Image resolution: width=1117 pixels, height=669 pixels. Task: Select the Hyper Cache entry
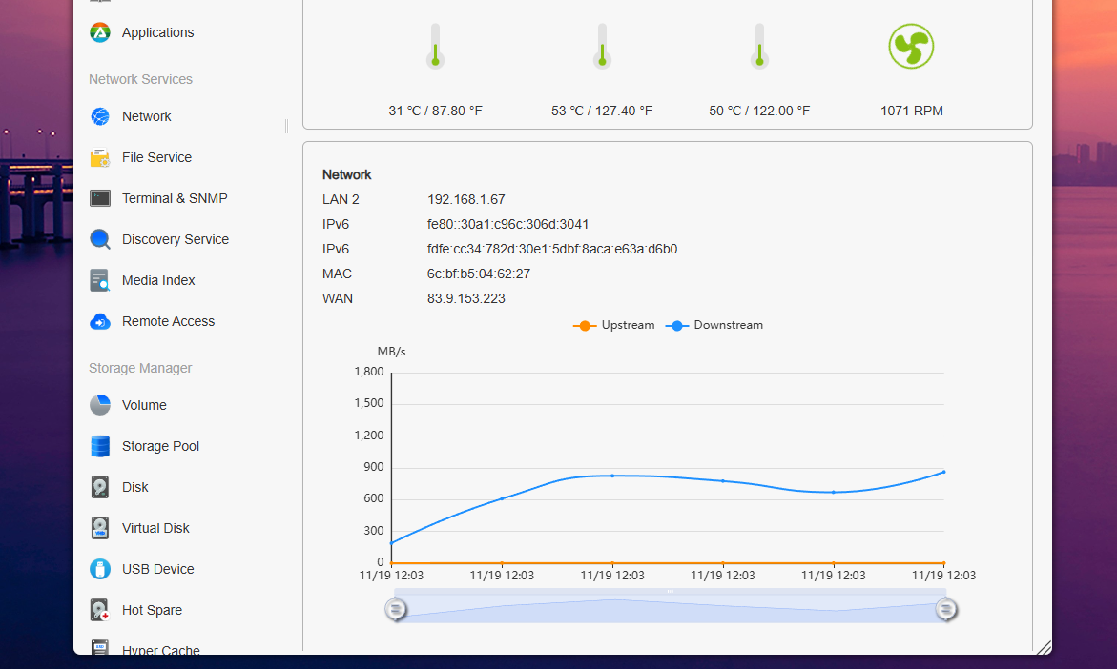tap(160, 650)
